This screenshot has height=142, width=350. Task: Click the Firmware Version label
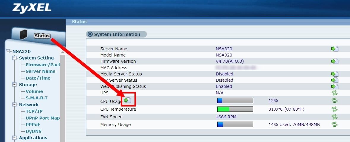point(118,61)
